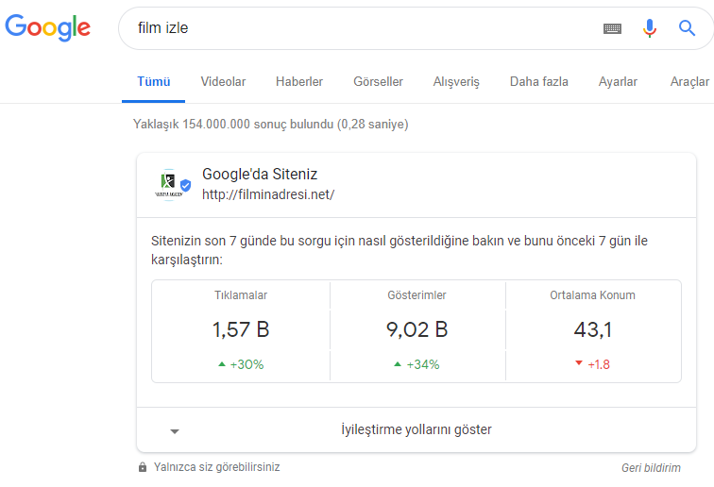Click the +34% change text

click(423, 364)
